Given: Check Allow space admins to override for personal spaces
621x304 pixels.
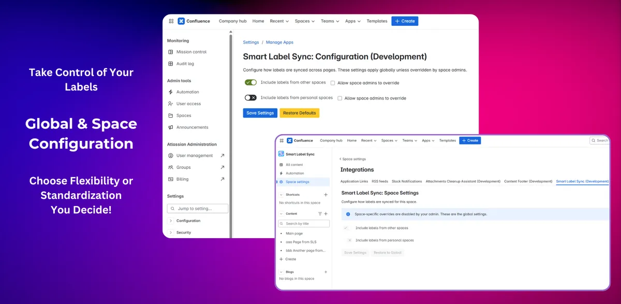Looking at the screenshot, I should tap(340, 98).
